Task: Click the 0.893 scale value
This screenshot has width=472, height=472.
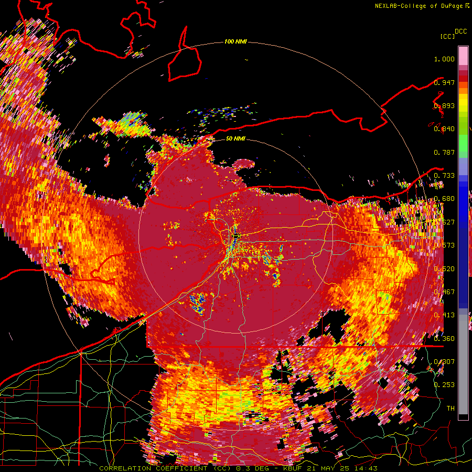Action: click(x=444, y=105)
